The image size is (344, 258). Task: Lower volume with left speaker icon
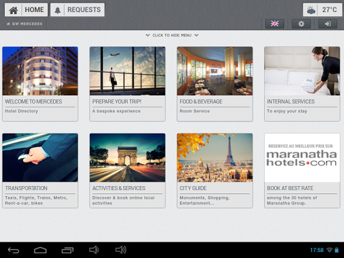click(94, 250)
